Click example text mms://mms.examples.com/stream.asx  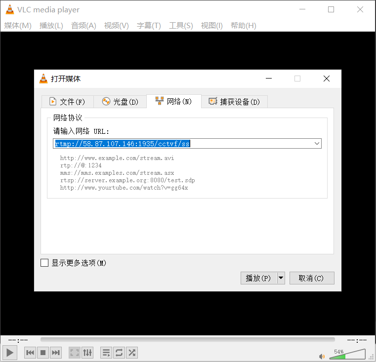[x=117, y=173]
